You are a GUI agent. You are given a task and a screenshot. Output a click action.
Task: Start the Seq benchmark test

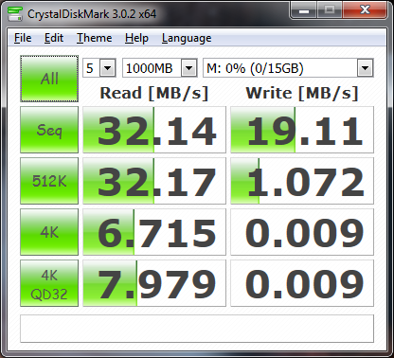(49, 130)
